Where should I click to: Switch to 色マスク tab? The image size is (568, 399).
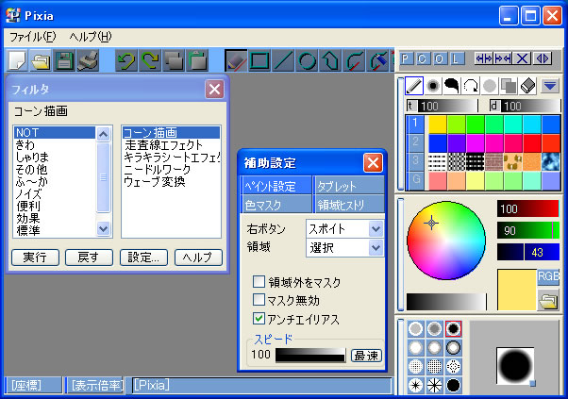click(276, 205)
